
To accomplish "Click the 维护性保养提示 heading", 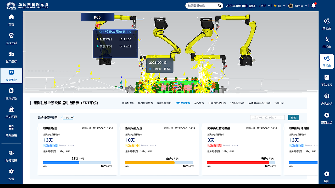I will 48,118.
